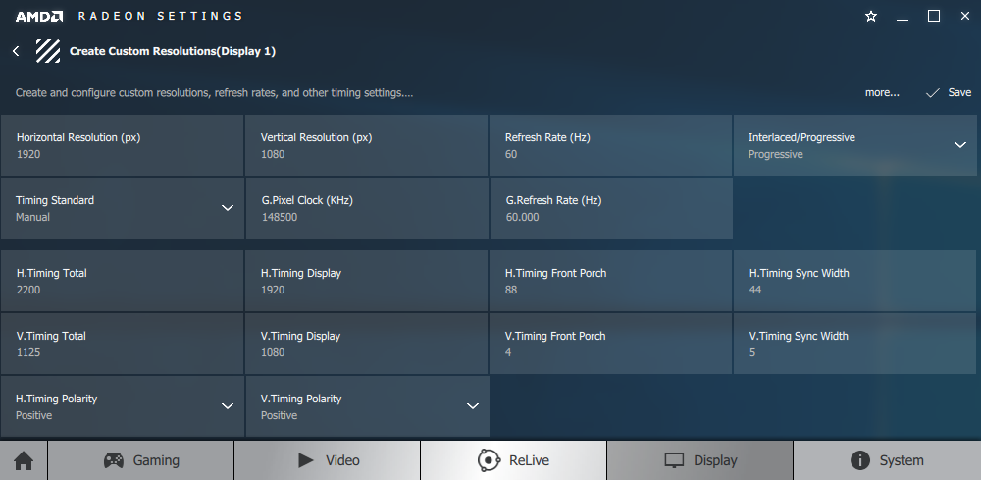Click the back arrow icon

pyautogui.click(x=16, y=51)
